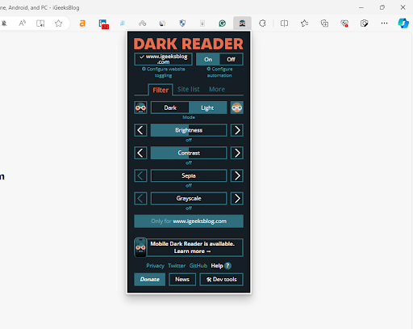Click the Dark Reader extension toolbar icon
This screenshot has width=413, height=329.
(242, 23)
